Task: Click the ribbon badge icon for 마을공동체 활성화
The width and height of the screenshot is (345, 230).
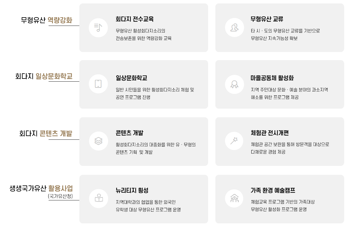Action: [x=234, y=84]
